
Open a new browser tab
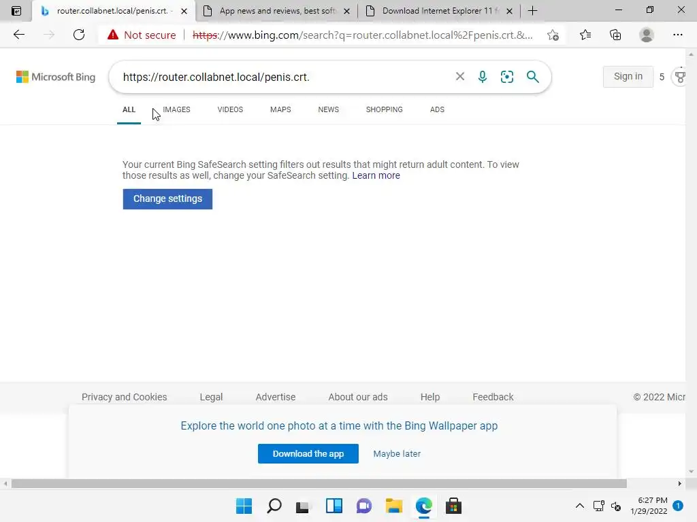click(532, 11)
